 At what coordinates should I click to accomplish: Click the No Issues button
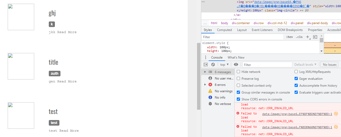point(330,64)
